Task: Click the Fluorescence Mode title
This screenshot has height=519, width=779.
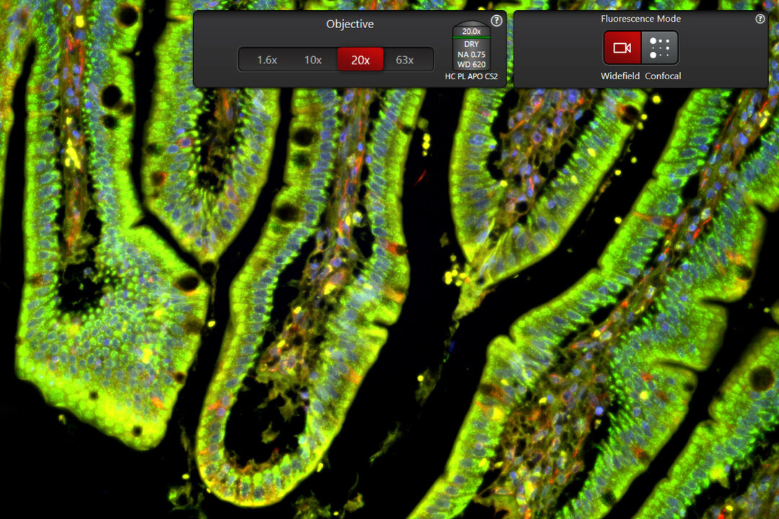Action: (x=641, y=19)
